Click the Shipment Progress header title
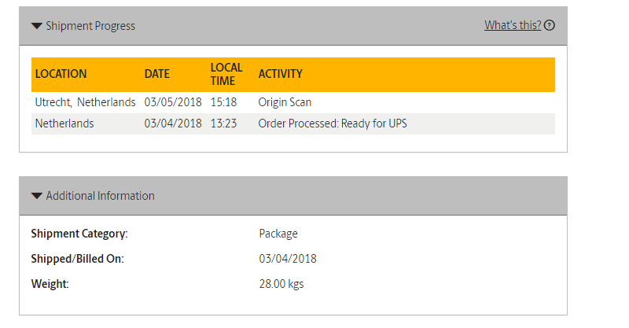629x328 pixels. point(90,26)
